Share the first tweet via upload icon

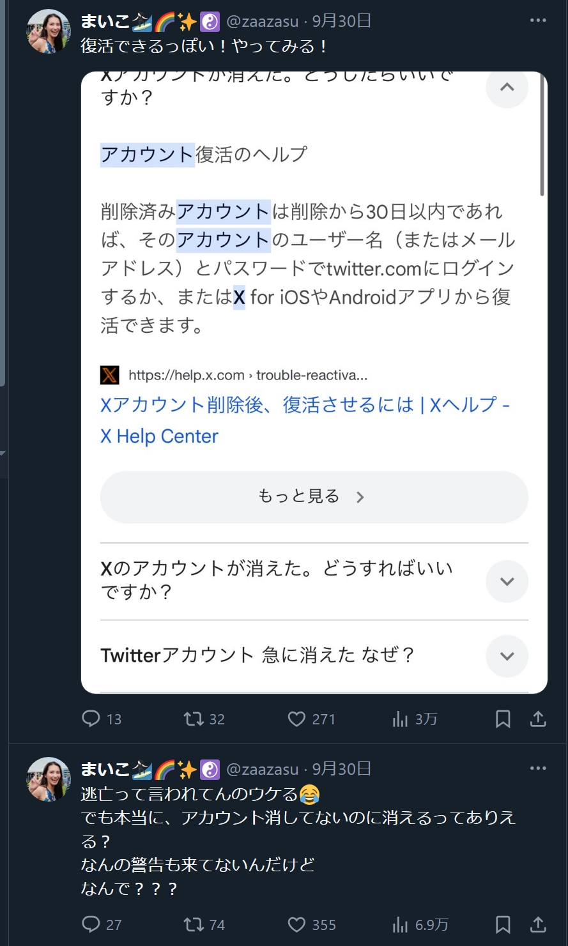(539, 719)
